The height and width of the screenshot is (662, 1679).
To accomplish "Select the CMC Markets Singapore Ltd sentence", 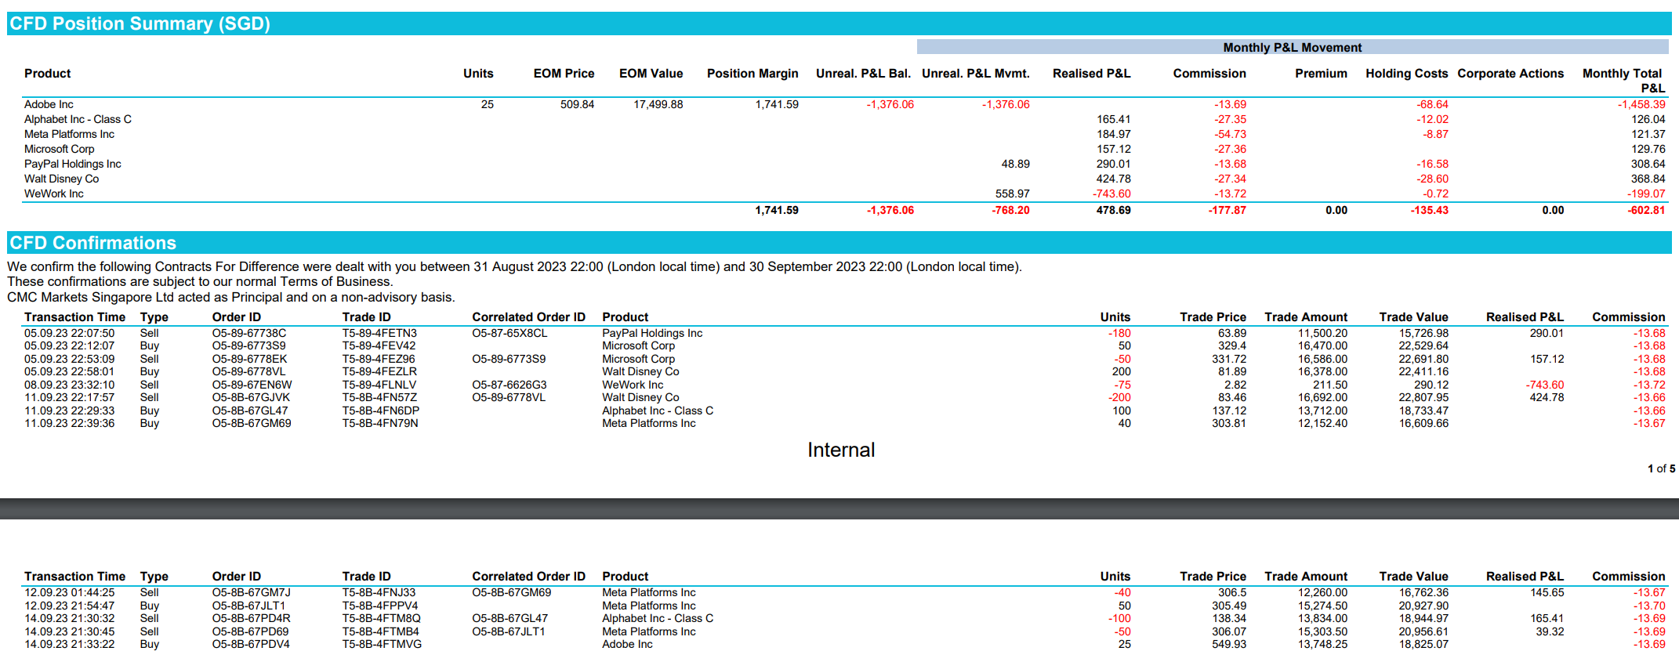I will (x=230, y=297).
